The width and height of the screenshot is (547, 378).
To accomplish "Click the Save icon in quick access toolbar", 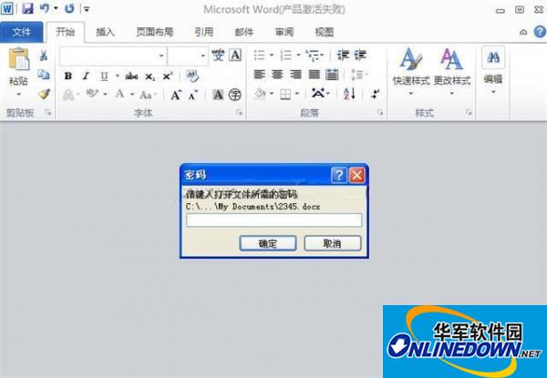I will (x=27, y=8).
